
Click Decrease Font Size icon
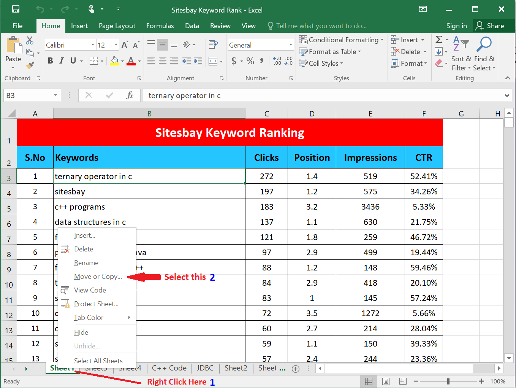tap(136, 45)
